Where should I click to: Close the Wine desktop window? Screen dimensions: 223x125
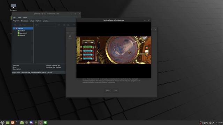click(x=149, y=20)
